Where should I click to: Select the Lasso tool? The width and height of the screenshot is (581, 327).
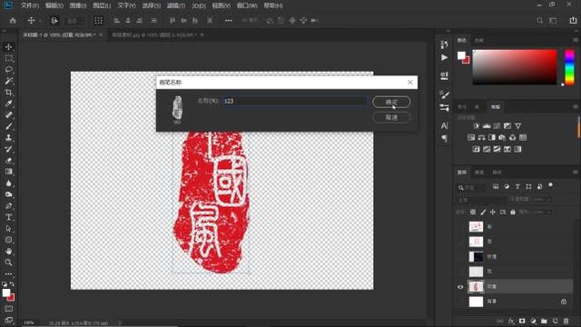click(x=8, y=70)
